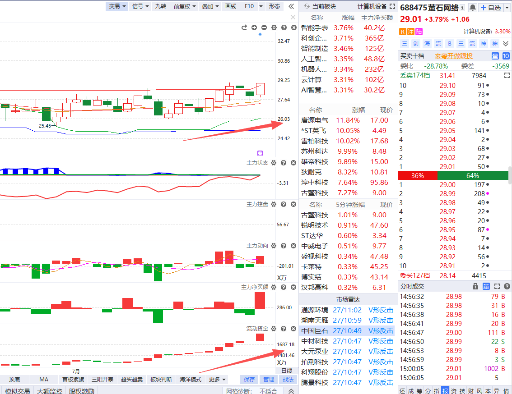Toggle 量 view in 分时成交 header

point(486,286)
